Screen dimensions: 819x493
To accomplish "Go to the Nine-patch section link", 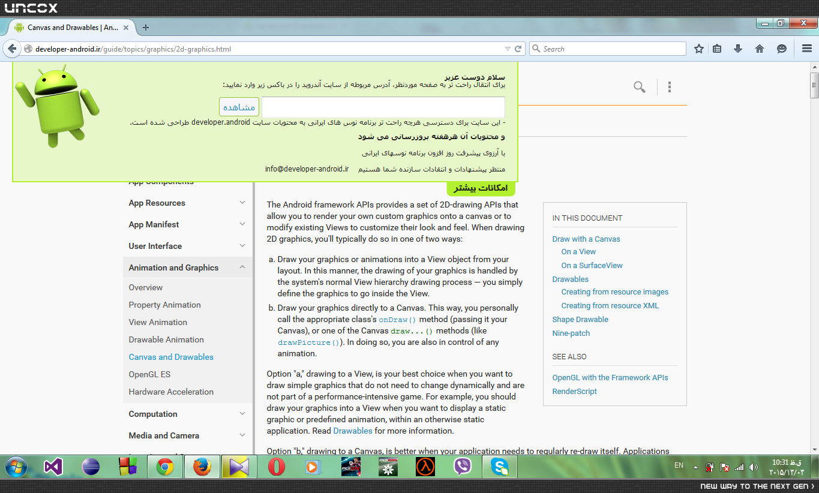I will (571, 333).
